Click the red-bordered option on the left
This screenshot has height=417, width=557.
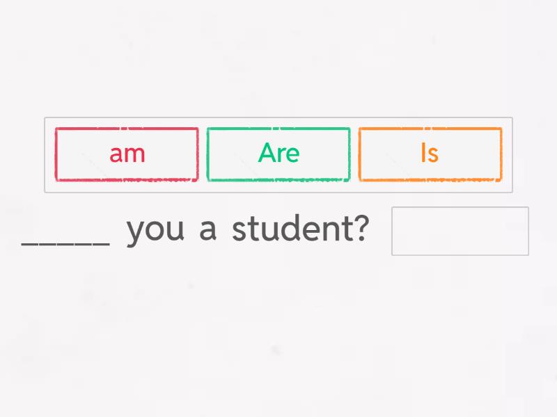tap(126, 154)
